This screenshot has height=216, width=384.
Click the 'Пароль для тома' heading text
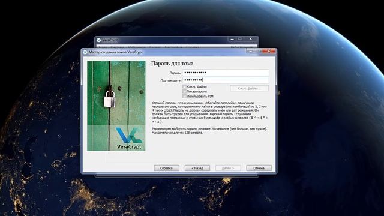[x=172, y=64]
